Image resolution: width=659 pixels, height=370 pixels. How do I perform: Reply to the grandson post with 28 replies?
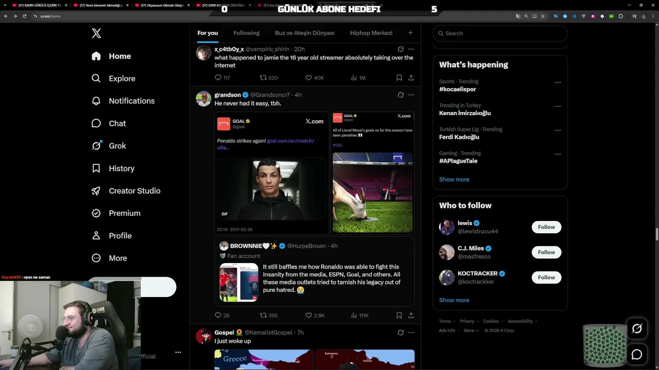point(218,315)
